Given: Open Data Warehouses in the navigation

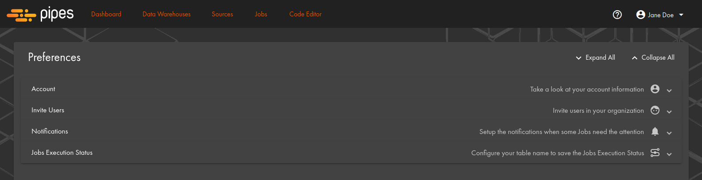Looking at the screenshot, I should [x=167, y=14].
